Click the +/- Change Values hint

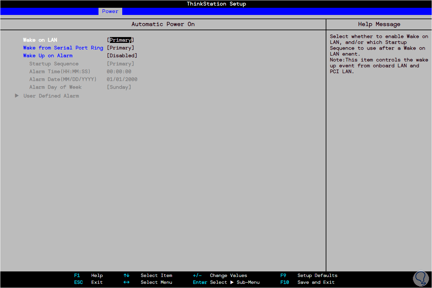coord(220,276)
